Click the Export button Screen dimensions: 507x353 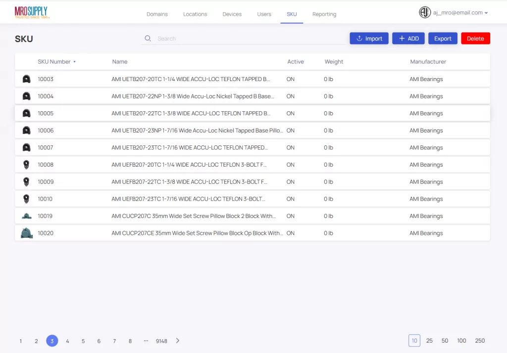(443, 39)
